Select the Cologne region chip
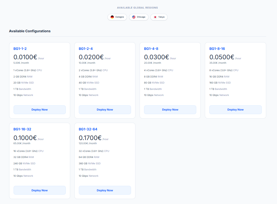Image resolution: width=277 pixels, height=204 pixels. coord(117,17)
